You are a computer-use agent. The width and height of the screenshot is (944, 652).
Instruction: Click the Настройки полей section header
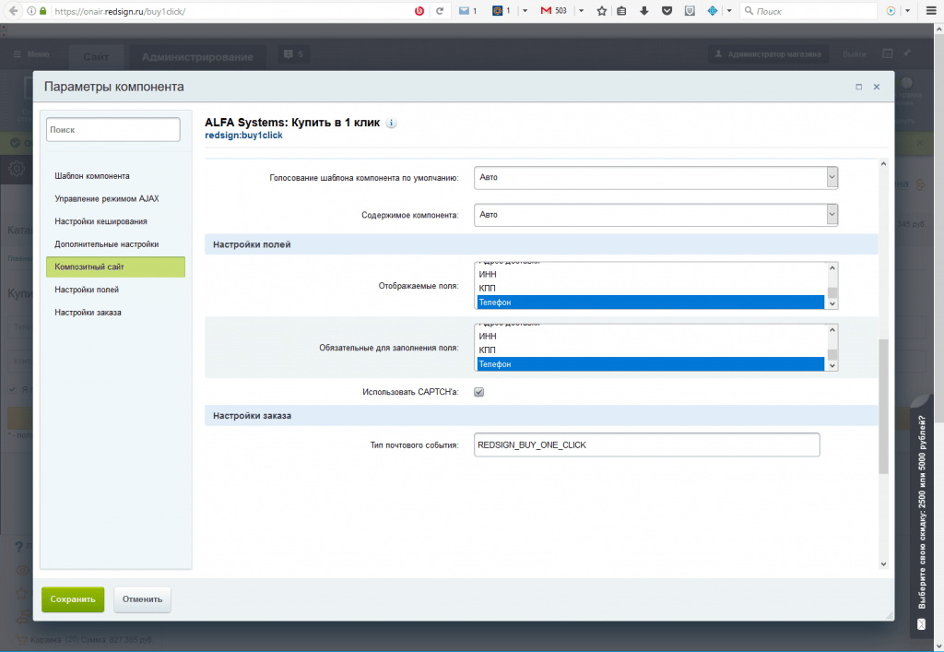(x=540, y=244)
